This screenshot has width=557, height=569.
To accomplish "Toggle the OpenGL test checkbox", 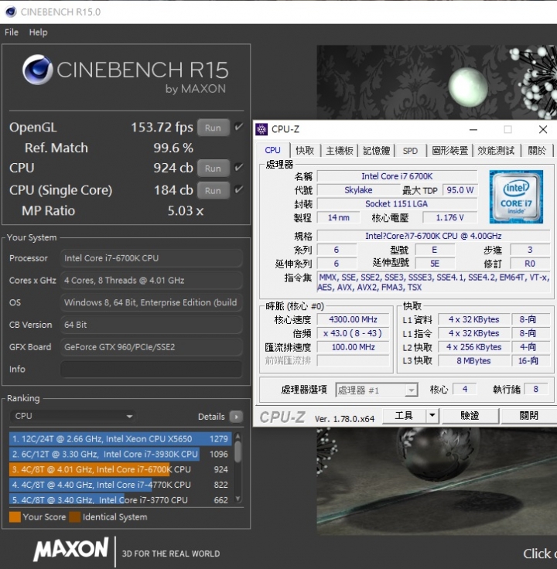I will (x=238, y=127).
